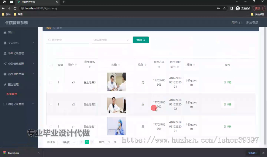The height and width of the screenshot is (157, 267).
Task: Check the row for account a2
Action: (51, 105)
